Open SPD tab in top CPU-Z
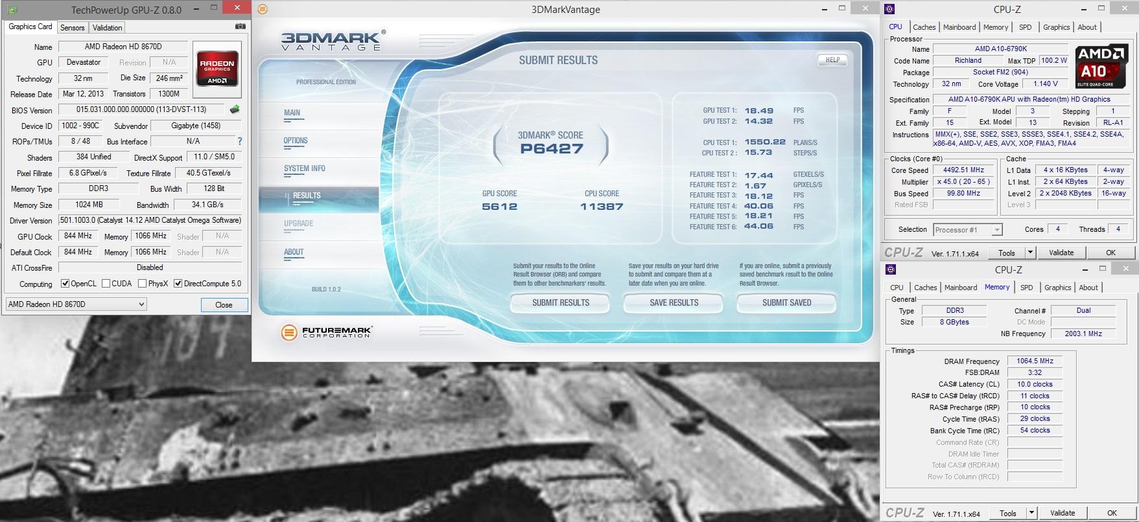This screenshot has width=1139, height=522. click(1025, 27)
